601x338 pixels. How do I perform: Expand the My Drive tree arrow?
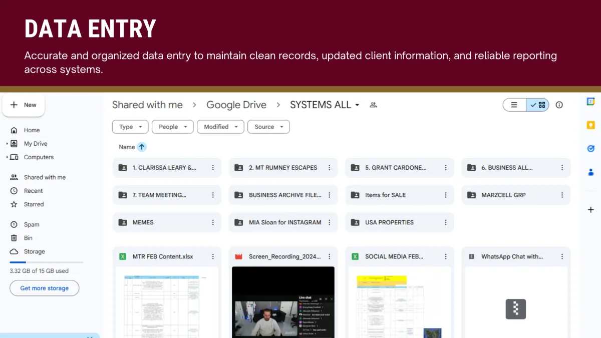point(7,144)
